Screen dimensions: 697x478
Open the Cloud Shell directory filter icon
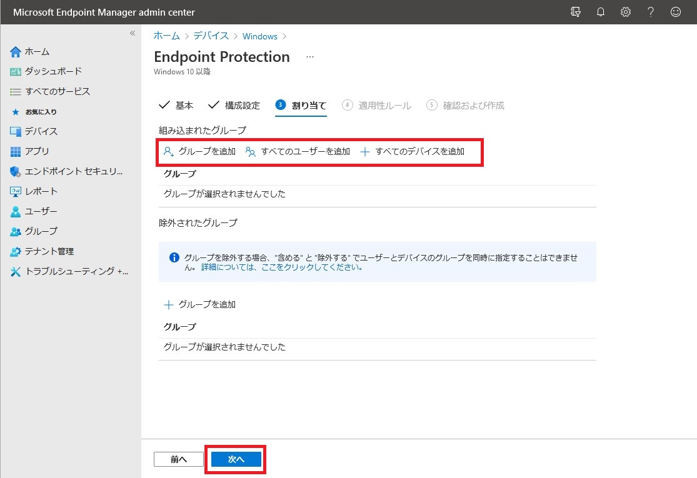click(x=576, y=12)
